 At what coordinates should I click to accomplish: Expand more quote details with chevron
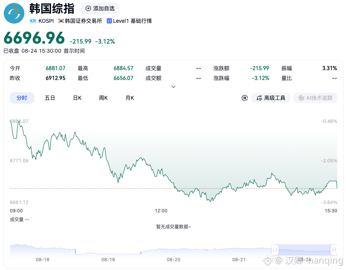(174, 86)
